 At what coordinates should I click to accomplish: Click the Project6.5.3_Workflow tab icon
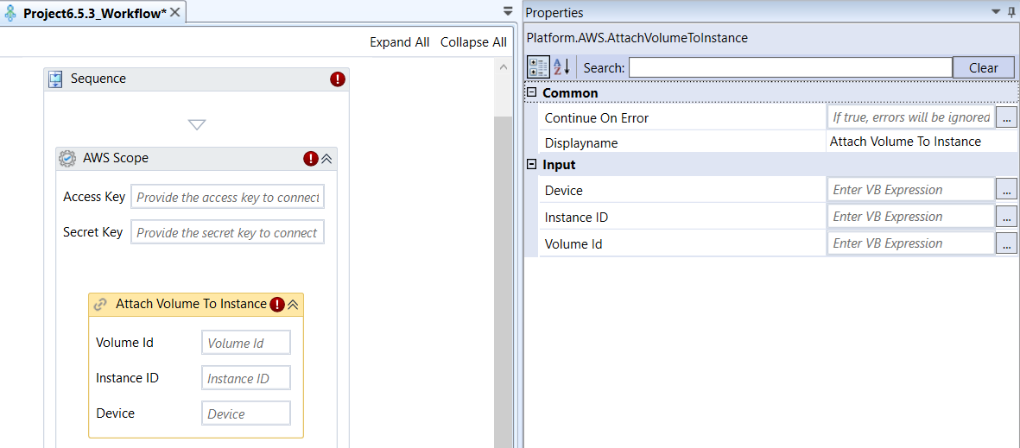coord(11,13)
